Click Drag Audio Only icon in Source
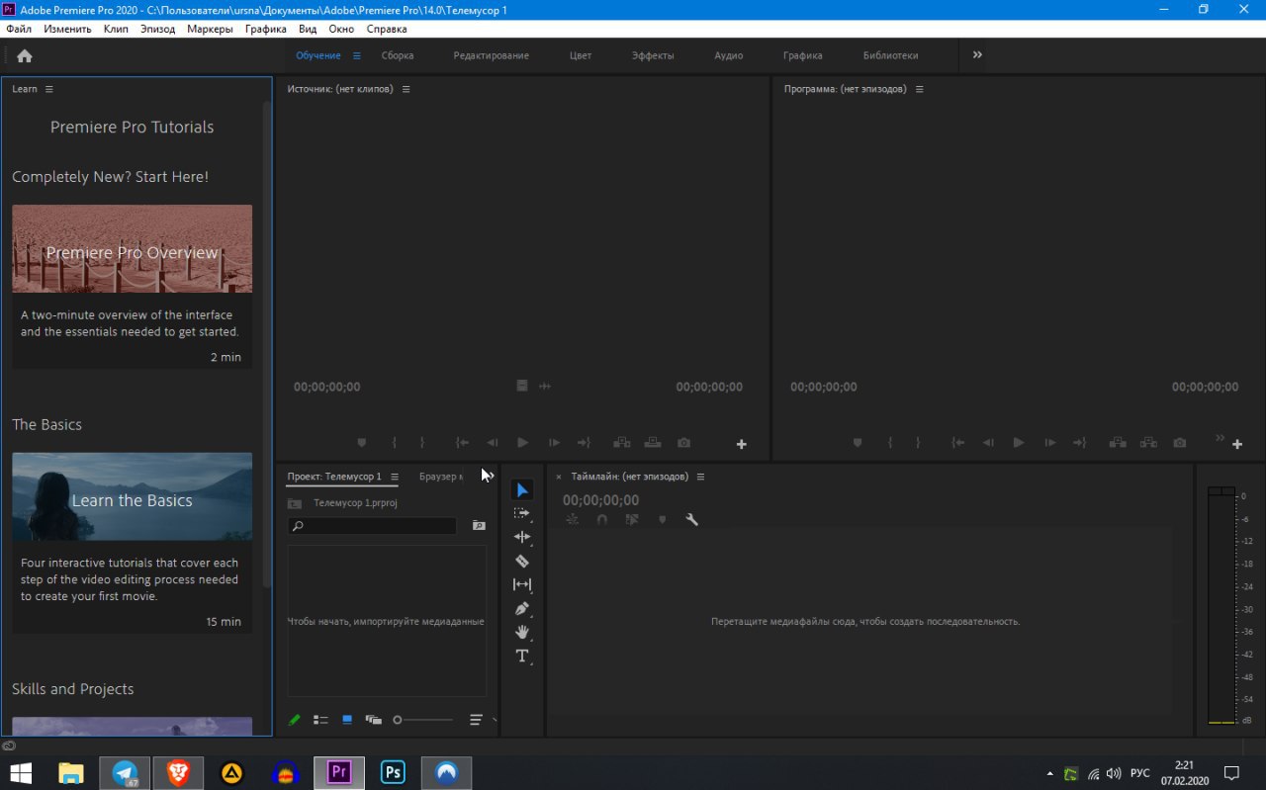The image size is (1266, 790). pos(545,386)
